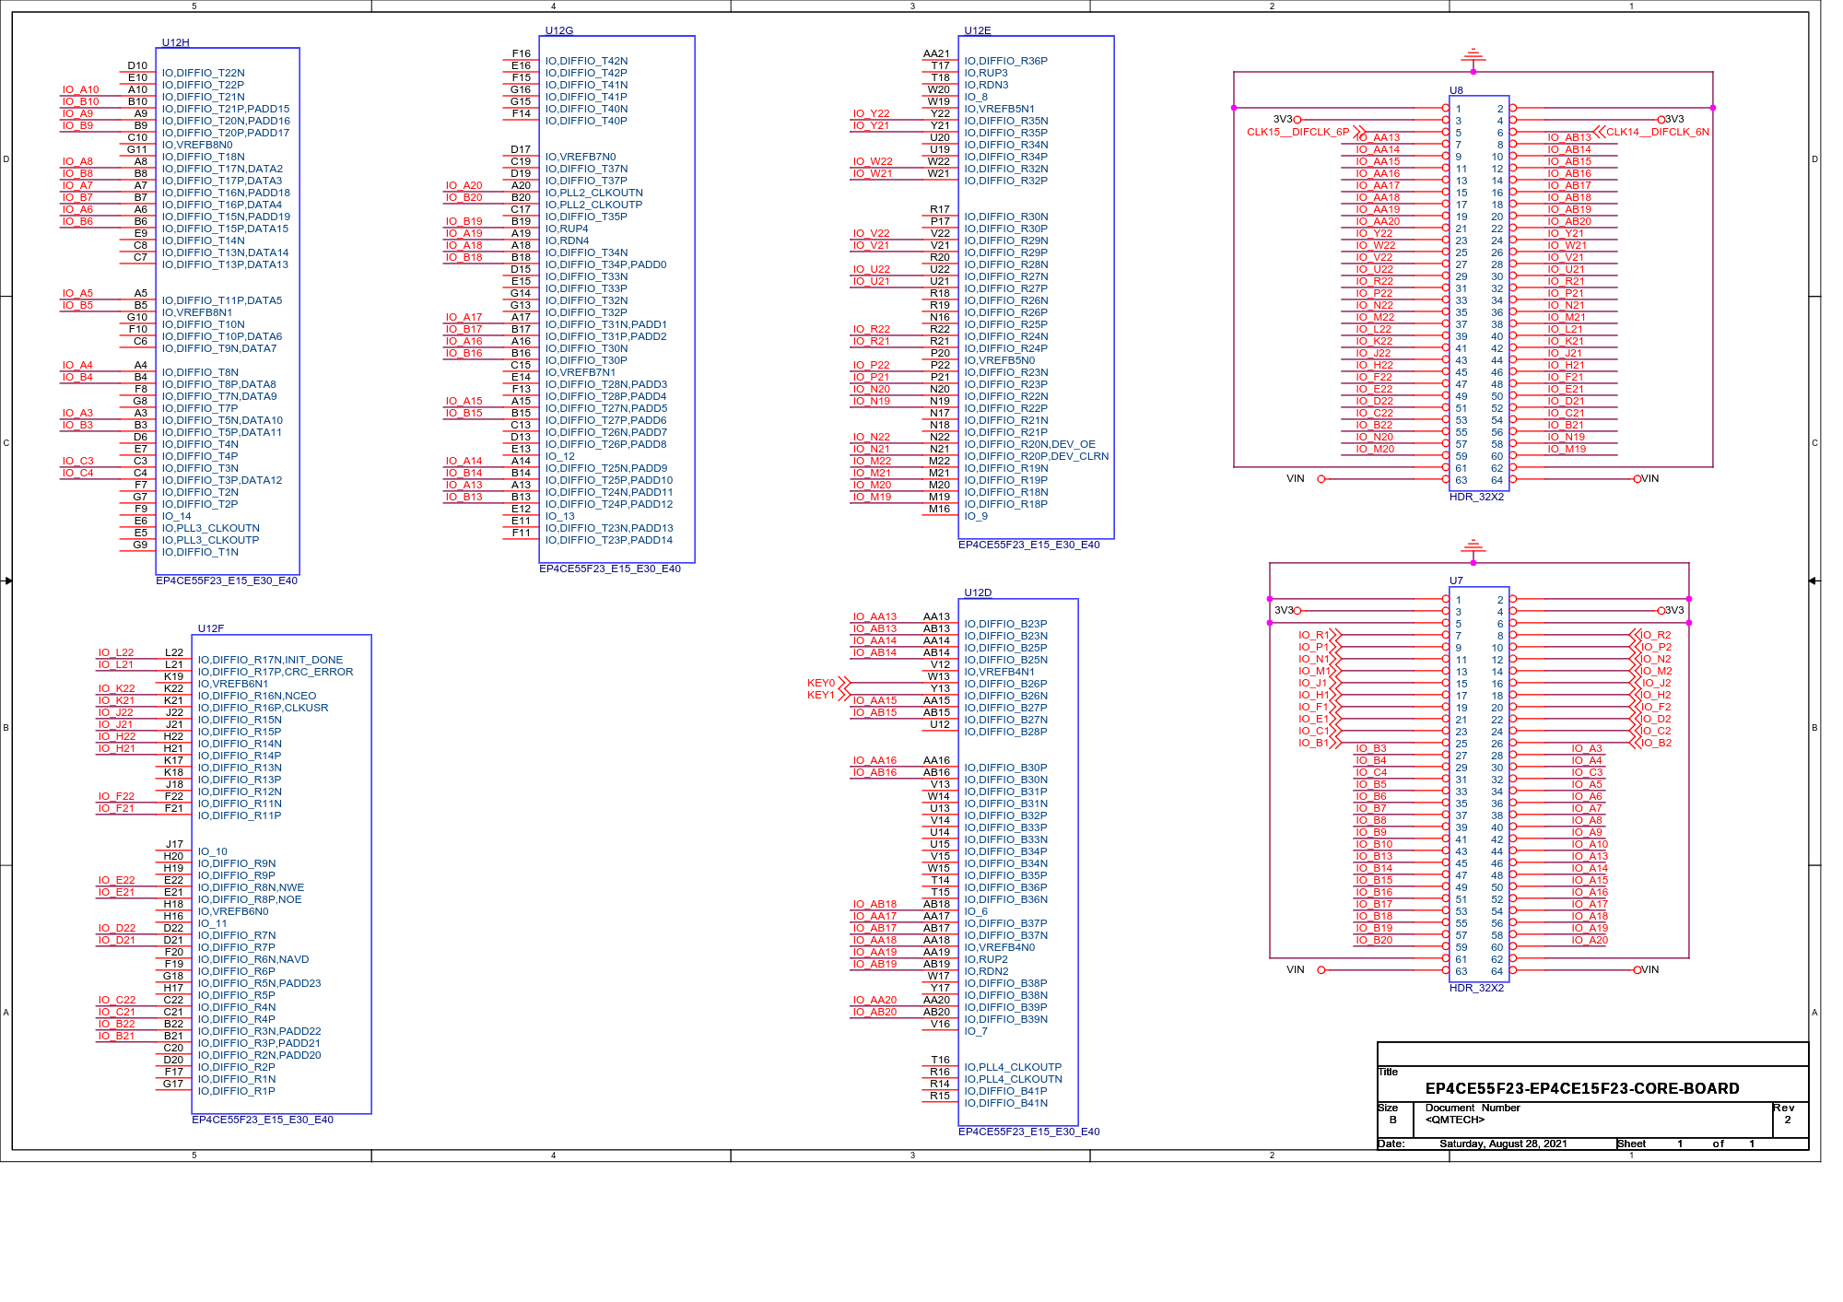Click the ground symbol above header U8
Image resolution: width=1843 pixels, height=1302 pixels.
1473,55
